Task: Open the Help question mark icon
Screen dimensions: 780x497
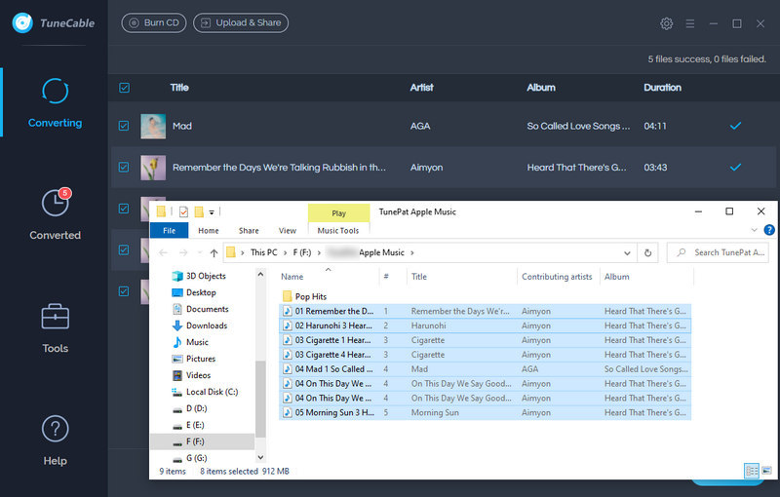Action: [55, 429]
